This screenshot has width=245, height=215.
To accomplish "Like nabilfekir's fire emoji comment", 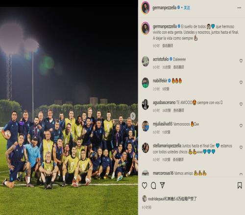I will click(x=241, y=83).
